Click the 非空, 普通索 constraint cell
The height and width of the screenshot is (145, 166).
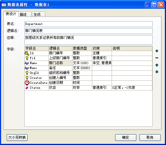pos(102,63)
